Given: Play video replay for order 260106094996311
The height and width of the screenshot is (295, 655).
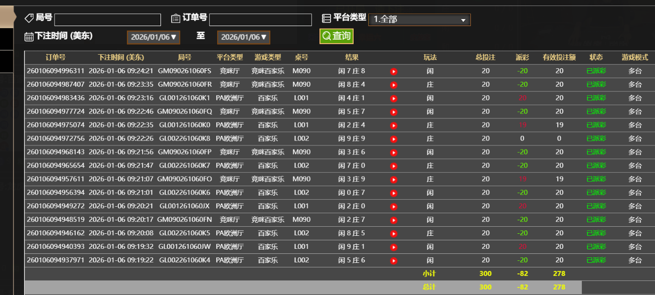Looking at the screenshot, I should pyautogui.click(x=394, y=71).
